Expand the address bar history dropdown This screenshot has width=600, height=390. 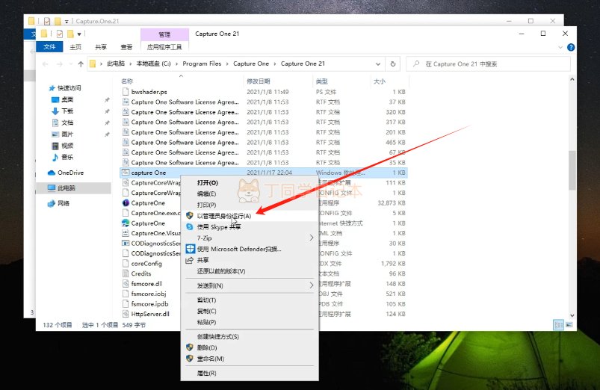[x=378, y=64]
